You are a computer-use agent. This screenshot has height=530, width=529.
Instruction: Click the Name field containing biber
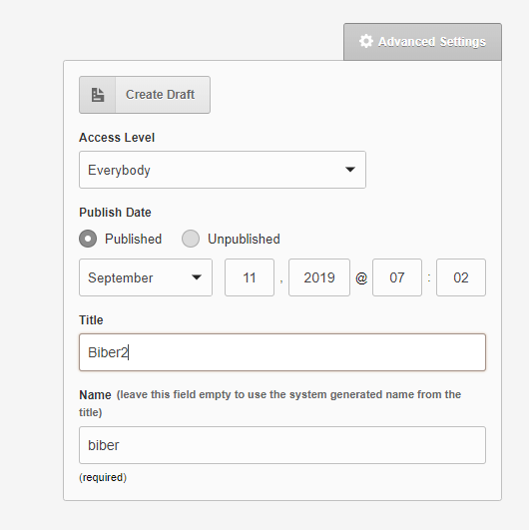point(282,445)
